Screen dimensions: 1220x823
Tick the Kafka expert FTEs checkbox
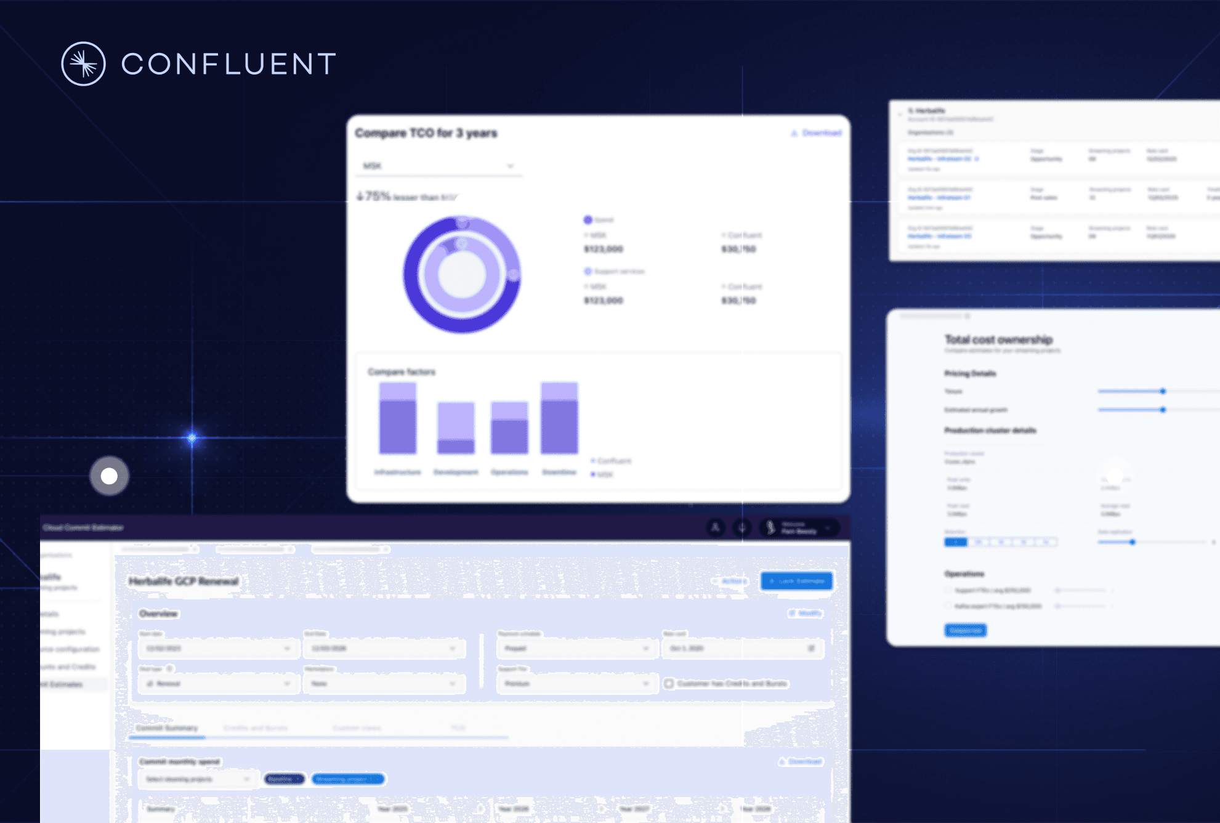pos(948,606)
